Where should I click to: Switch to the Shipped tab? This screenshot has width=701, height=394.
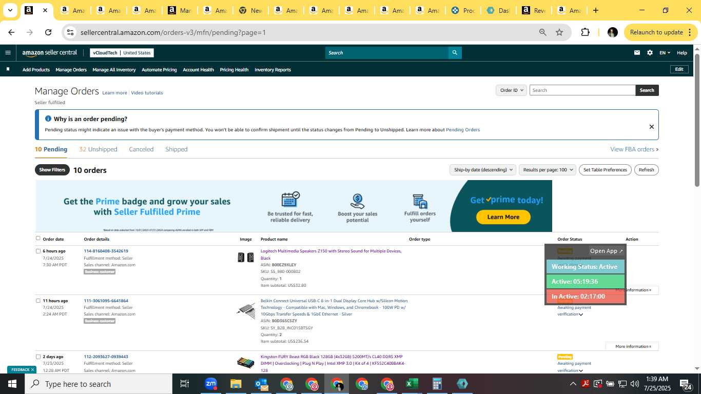176,149
